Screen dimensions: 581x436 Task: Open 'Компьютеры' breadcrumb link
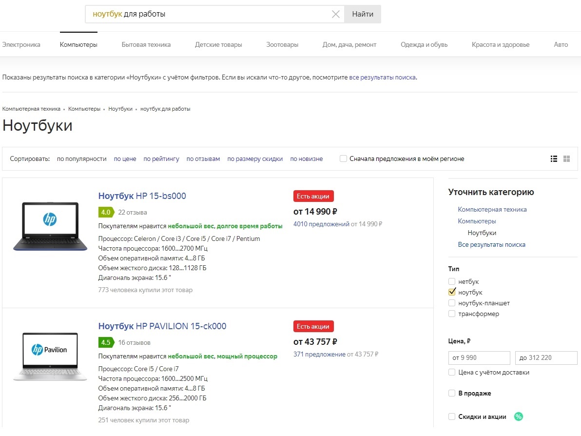(x=84, y=109)
